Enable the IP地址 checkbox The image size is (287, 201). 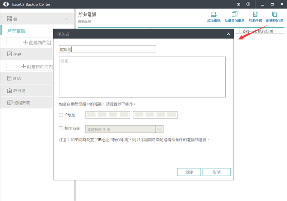point(61,115)
